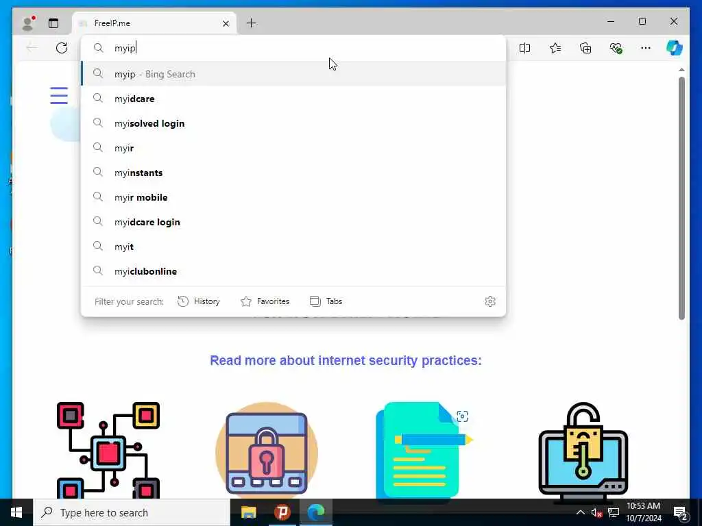Open the Favorites star list

pos(555,48)
